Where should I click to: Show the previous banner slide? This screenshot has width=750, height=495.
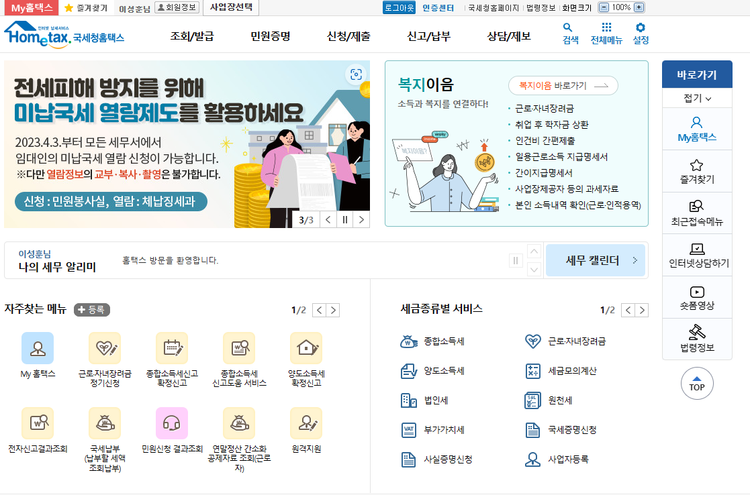[x=328, y=220]
